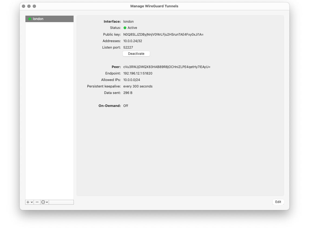
Task: Click the On-Demand Off value
Action: (x=125, y=106)
